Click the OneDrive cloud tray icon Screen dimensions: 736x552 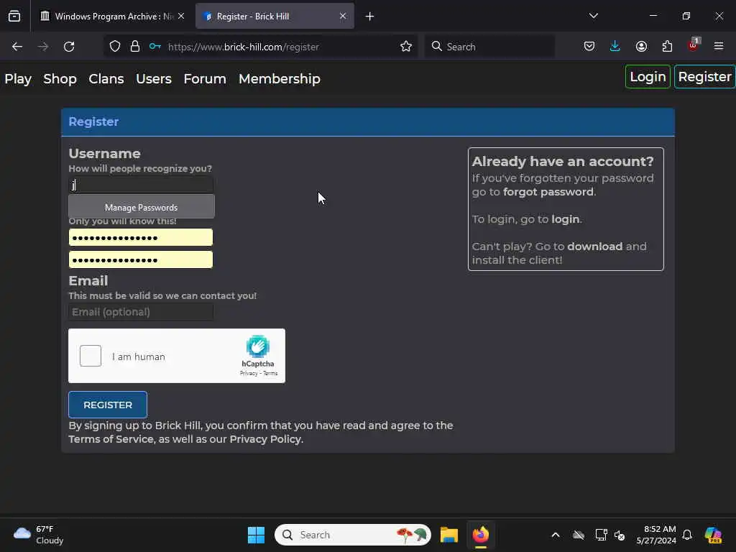(579, 535)
